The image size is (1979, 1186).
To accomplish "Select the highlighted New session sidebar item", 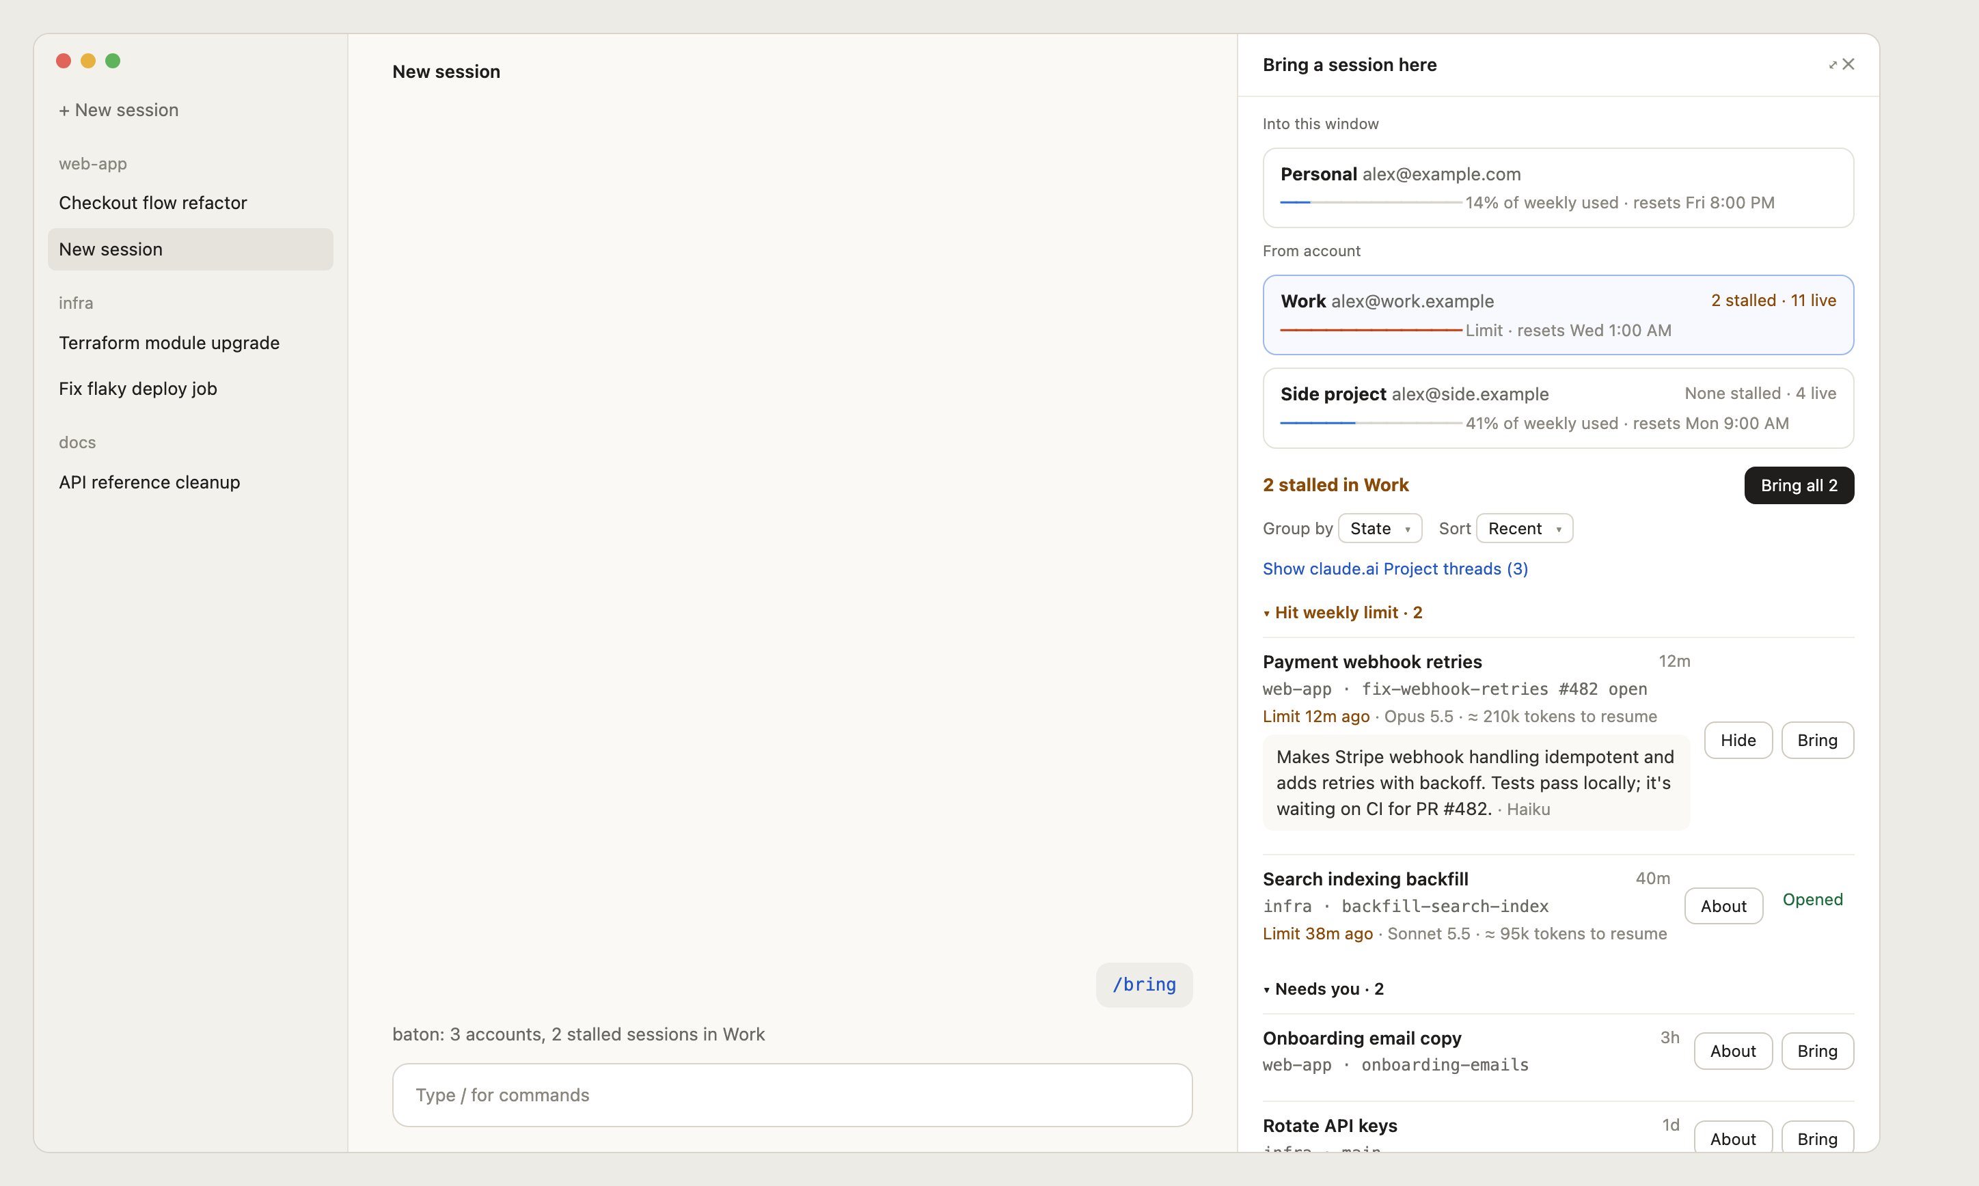I will [x=190, y=249].
